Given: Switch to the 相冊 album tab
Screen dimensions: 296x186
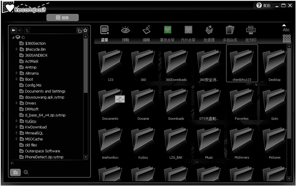Looking at the screenshot, I should coord(63,18).
